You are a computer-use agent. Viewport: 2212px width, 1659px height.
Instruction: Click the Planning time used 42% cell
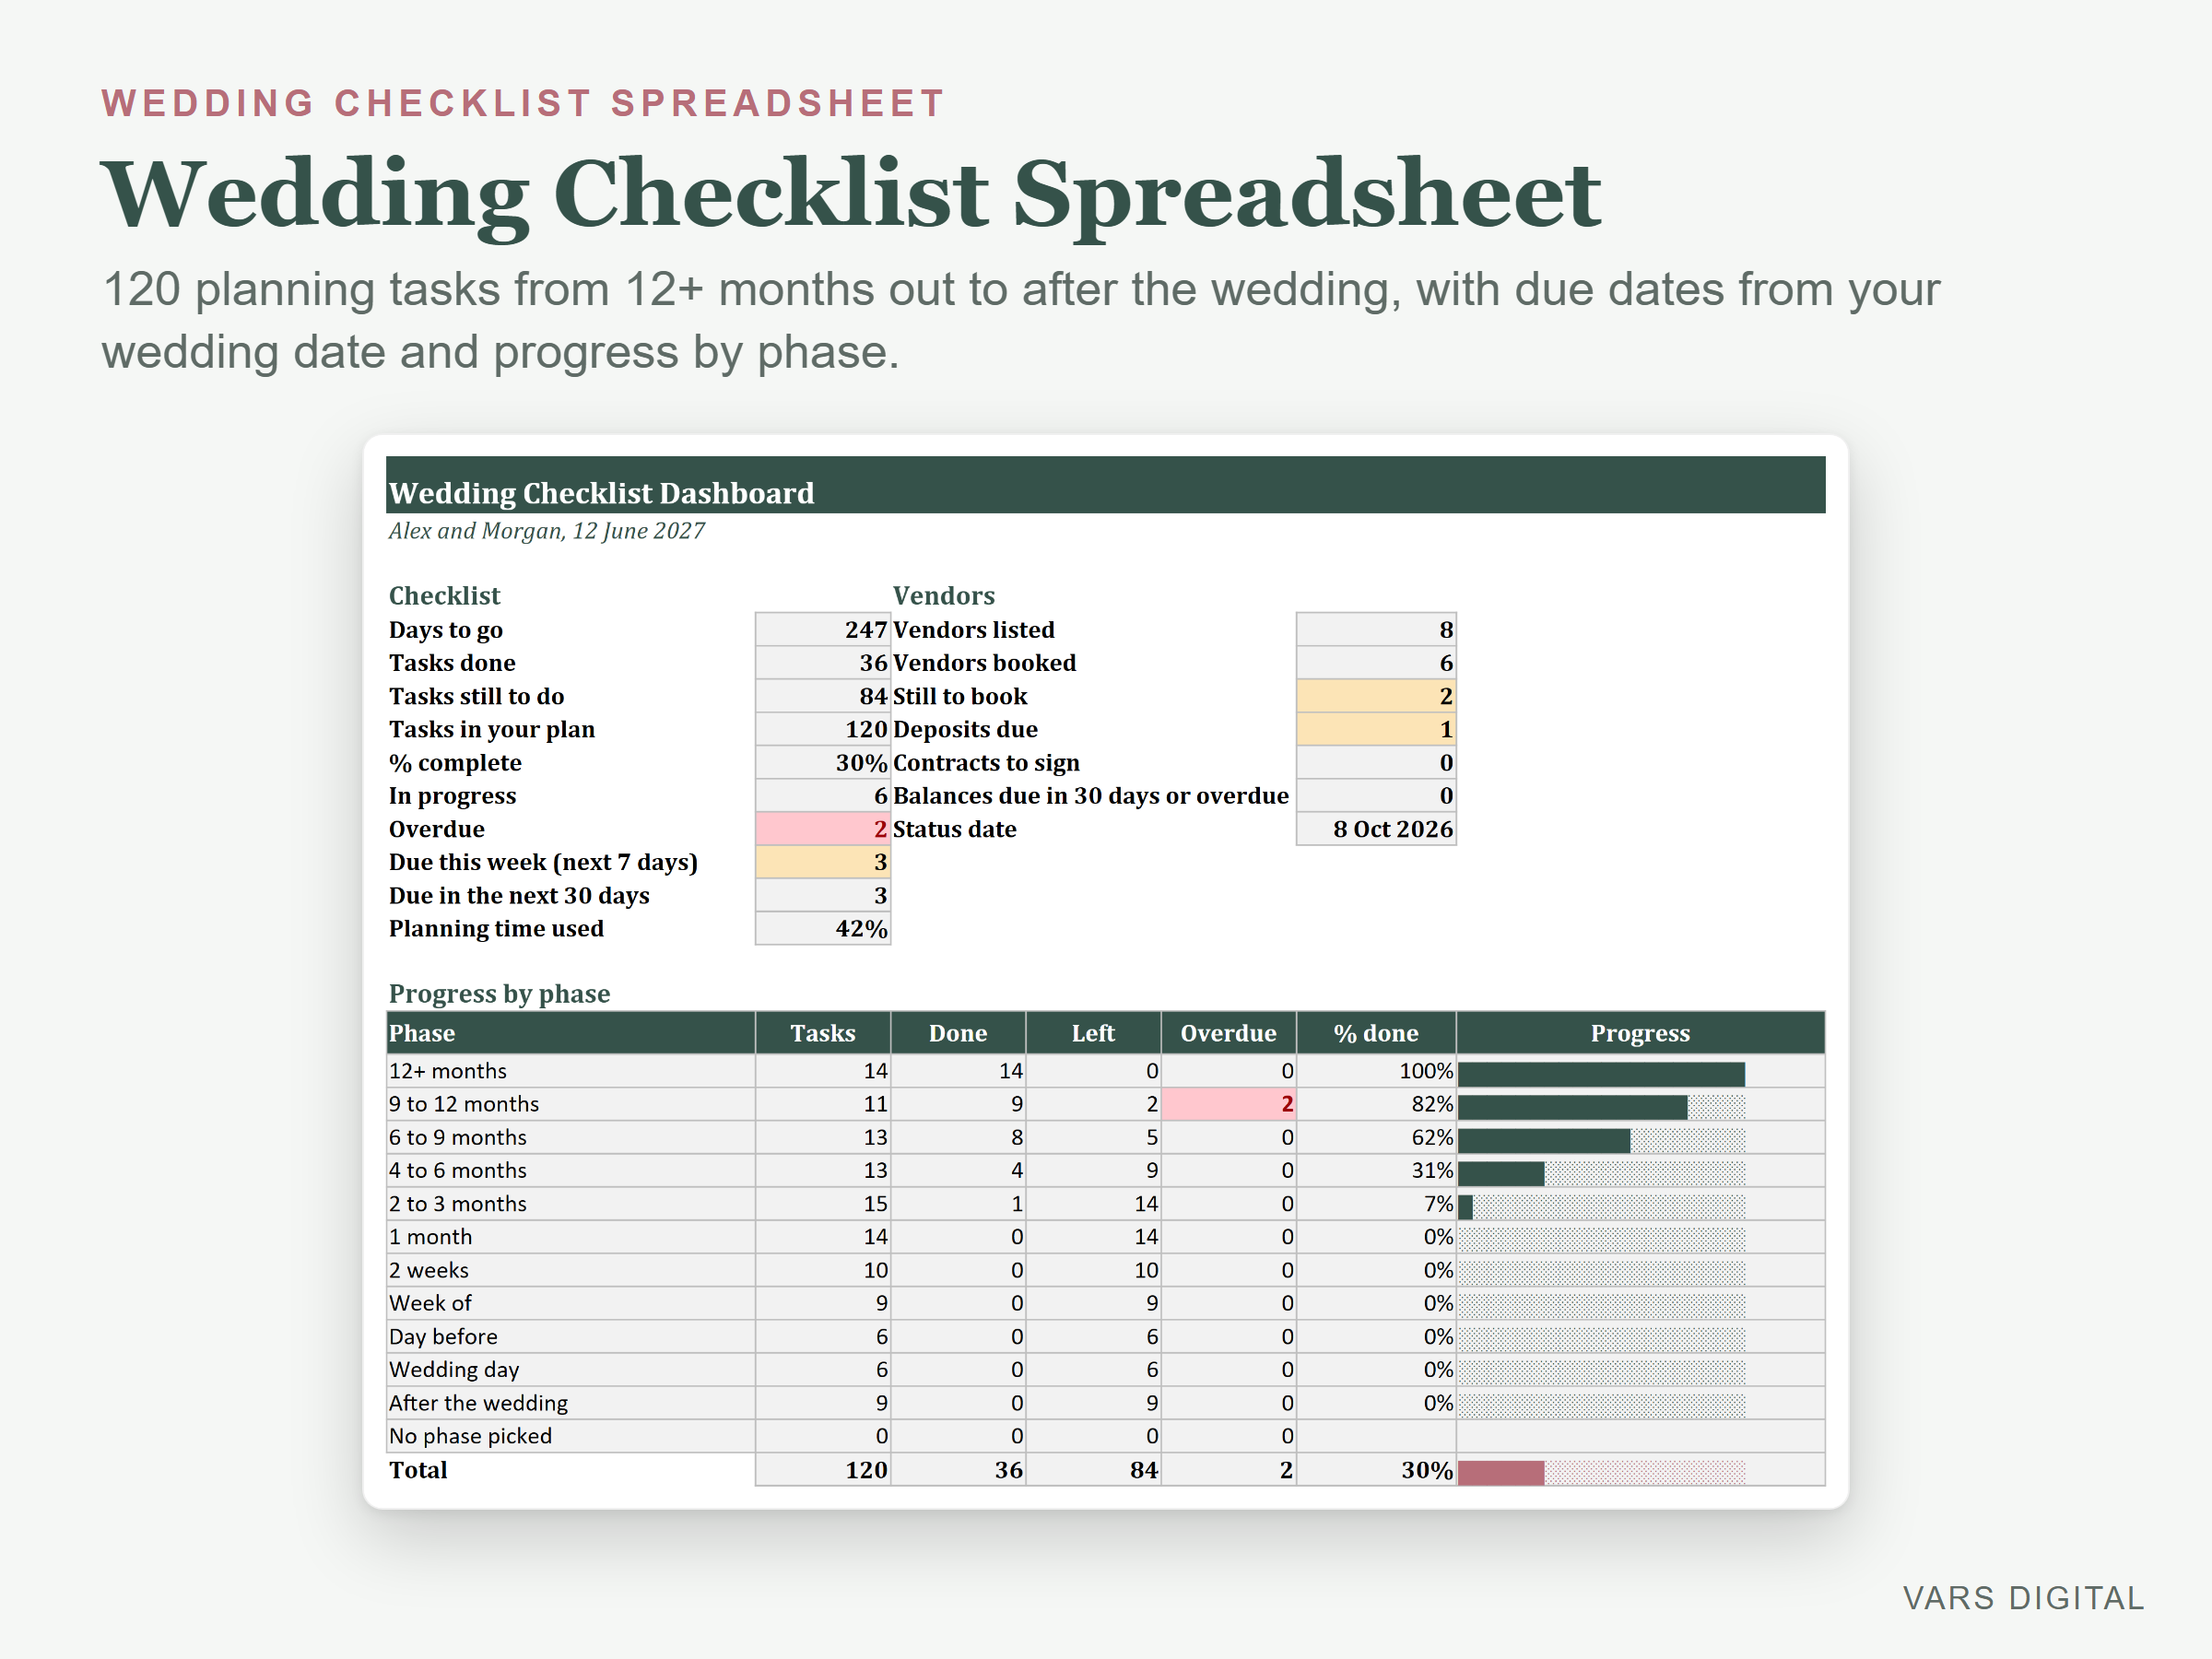pyautogui.click(x=822, y=929)
